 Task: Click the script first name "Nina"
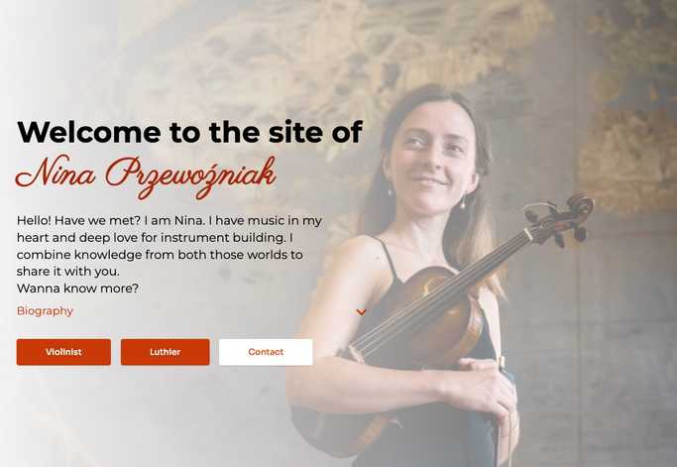coord(56,172)
